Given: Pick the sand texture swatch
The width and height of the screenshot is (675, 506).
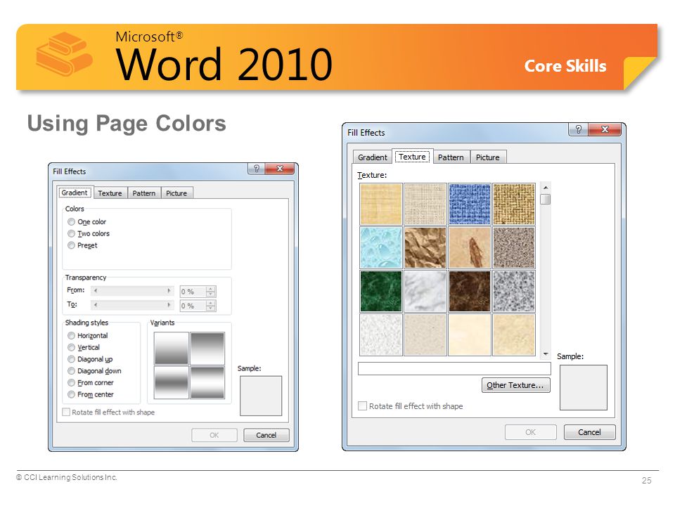Looking at the screenshot, I should pyautogui.click(x=514, y=248).
